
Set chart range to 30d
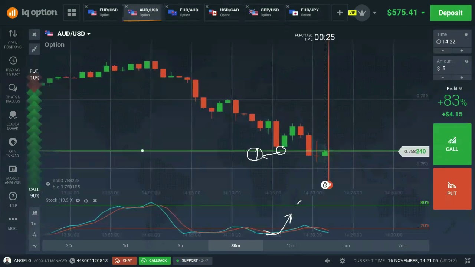click(x=70, y=245)
